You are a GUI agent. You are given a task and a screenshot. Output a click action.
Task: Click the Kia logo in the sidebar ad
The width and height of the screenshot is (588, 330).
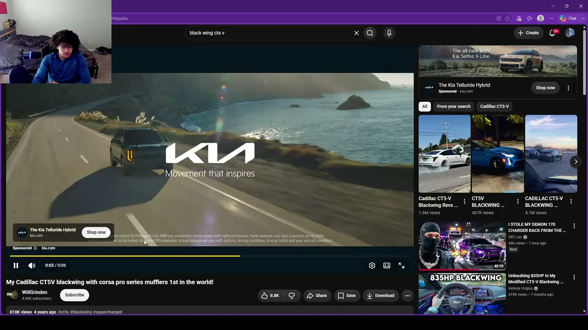pos(429,88)
